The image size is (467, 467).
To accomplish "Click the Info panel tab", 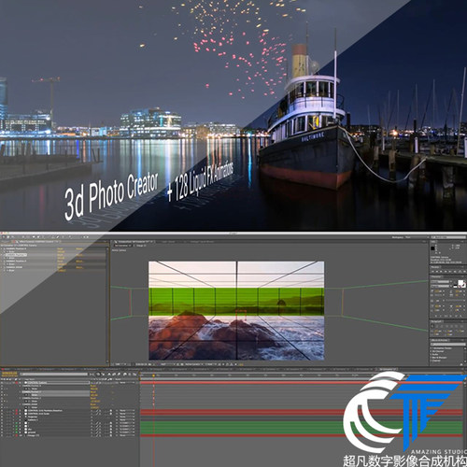I will 433,242.
